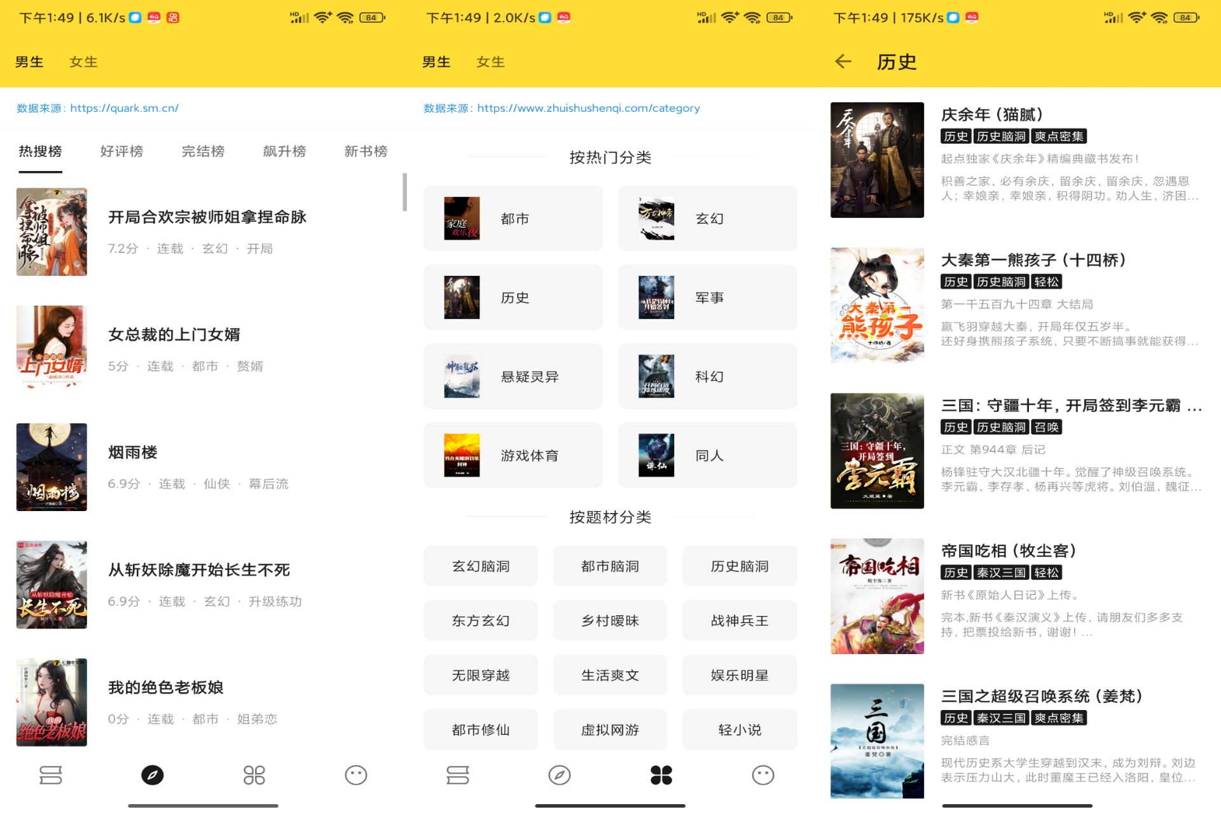Open category grid icon in left screen

[254, 775]
